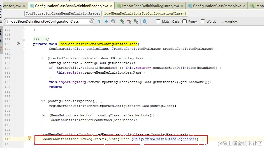Click line number 131 in gutter

(7, 58)
